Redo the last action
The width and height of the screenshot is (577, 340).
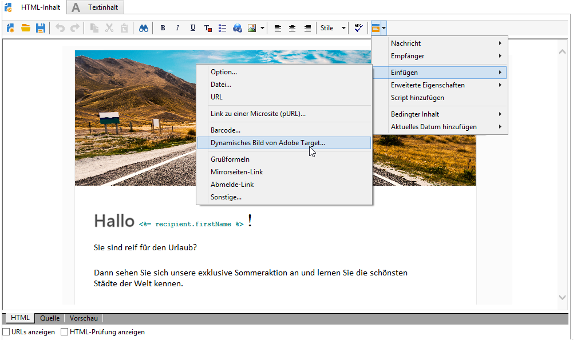pyautogui.click(x=74, y=28)
